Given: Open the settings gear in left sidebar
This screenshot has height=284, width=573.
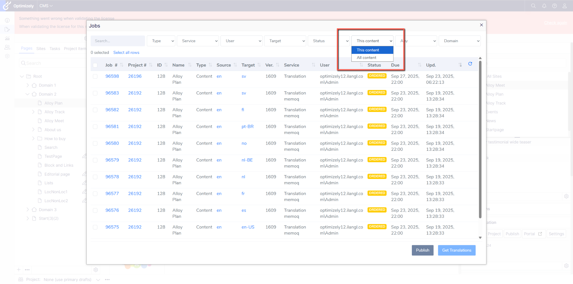Looking at the screenshot, I should [x=7, y=56].
